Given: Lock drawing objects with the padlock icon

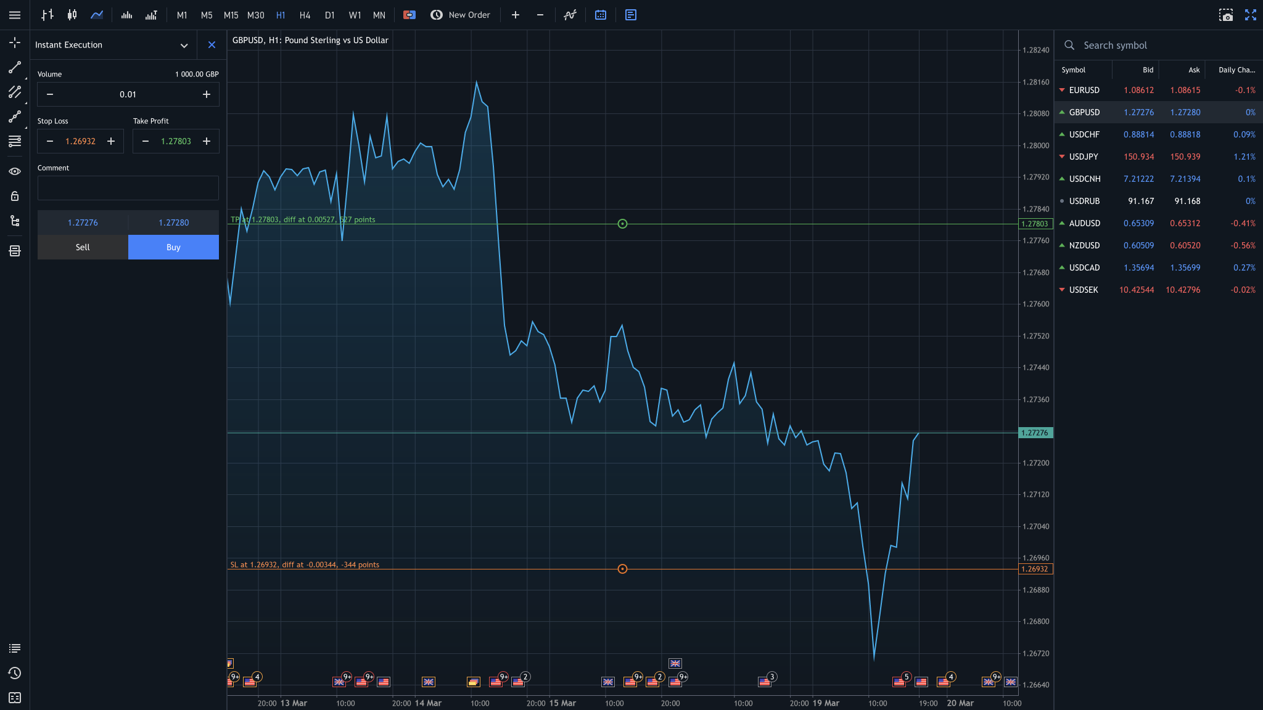Looking at the screenshot, I should pos(15,196).
